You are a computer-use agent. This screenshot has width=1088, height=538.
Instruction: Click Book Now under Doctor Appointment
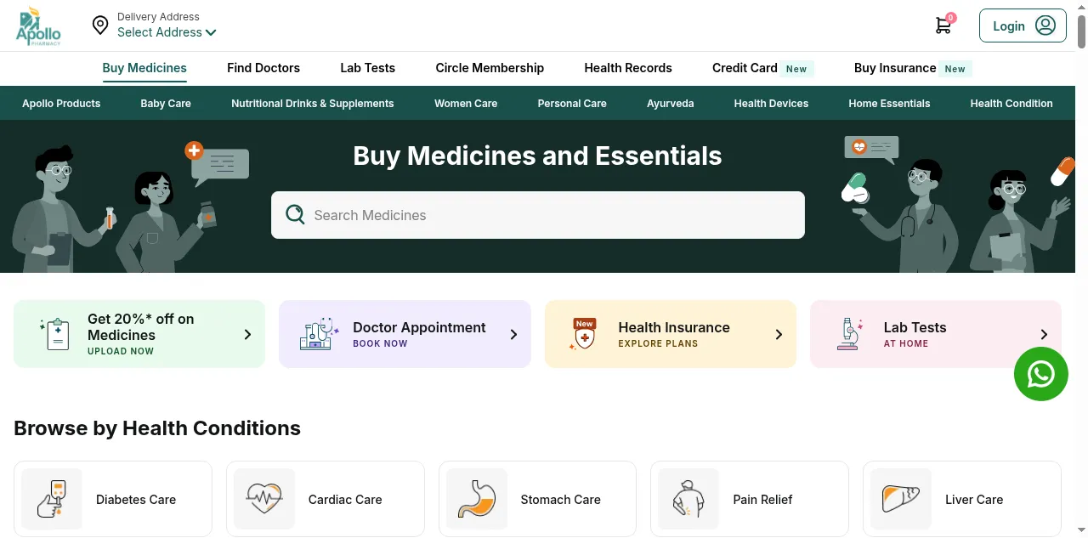pos(380,343)
